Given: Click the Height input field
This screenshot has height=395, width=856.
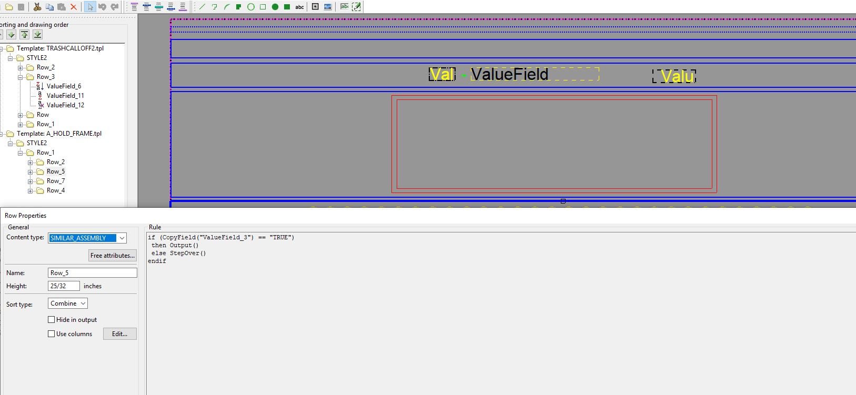Looking at the screenshot, I should 64,286.
